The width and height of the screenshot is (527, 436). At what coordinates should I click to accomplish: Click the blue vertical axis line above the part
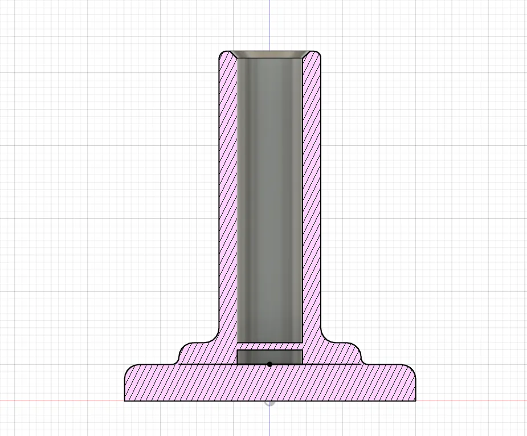pyautogui.click(x=269, y=25)
